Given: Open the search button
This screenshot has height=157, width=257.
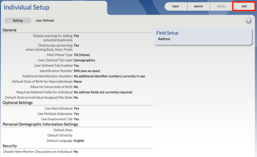Looking at the screenshot, I should [x=199, y=6].
